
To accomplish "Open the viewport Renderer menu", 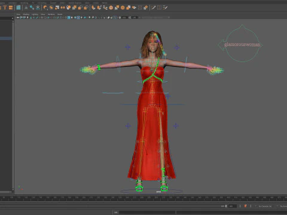I will click(x=51, y=14).
